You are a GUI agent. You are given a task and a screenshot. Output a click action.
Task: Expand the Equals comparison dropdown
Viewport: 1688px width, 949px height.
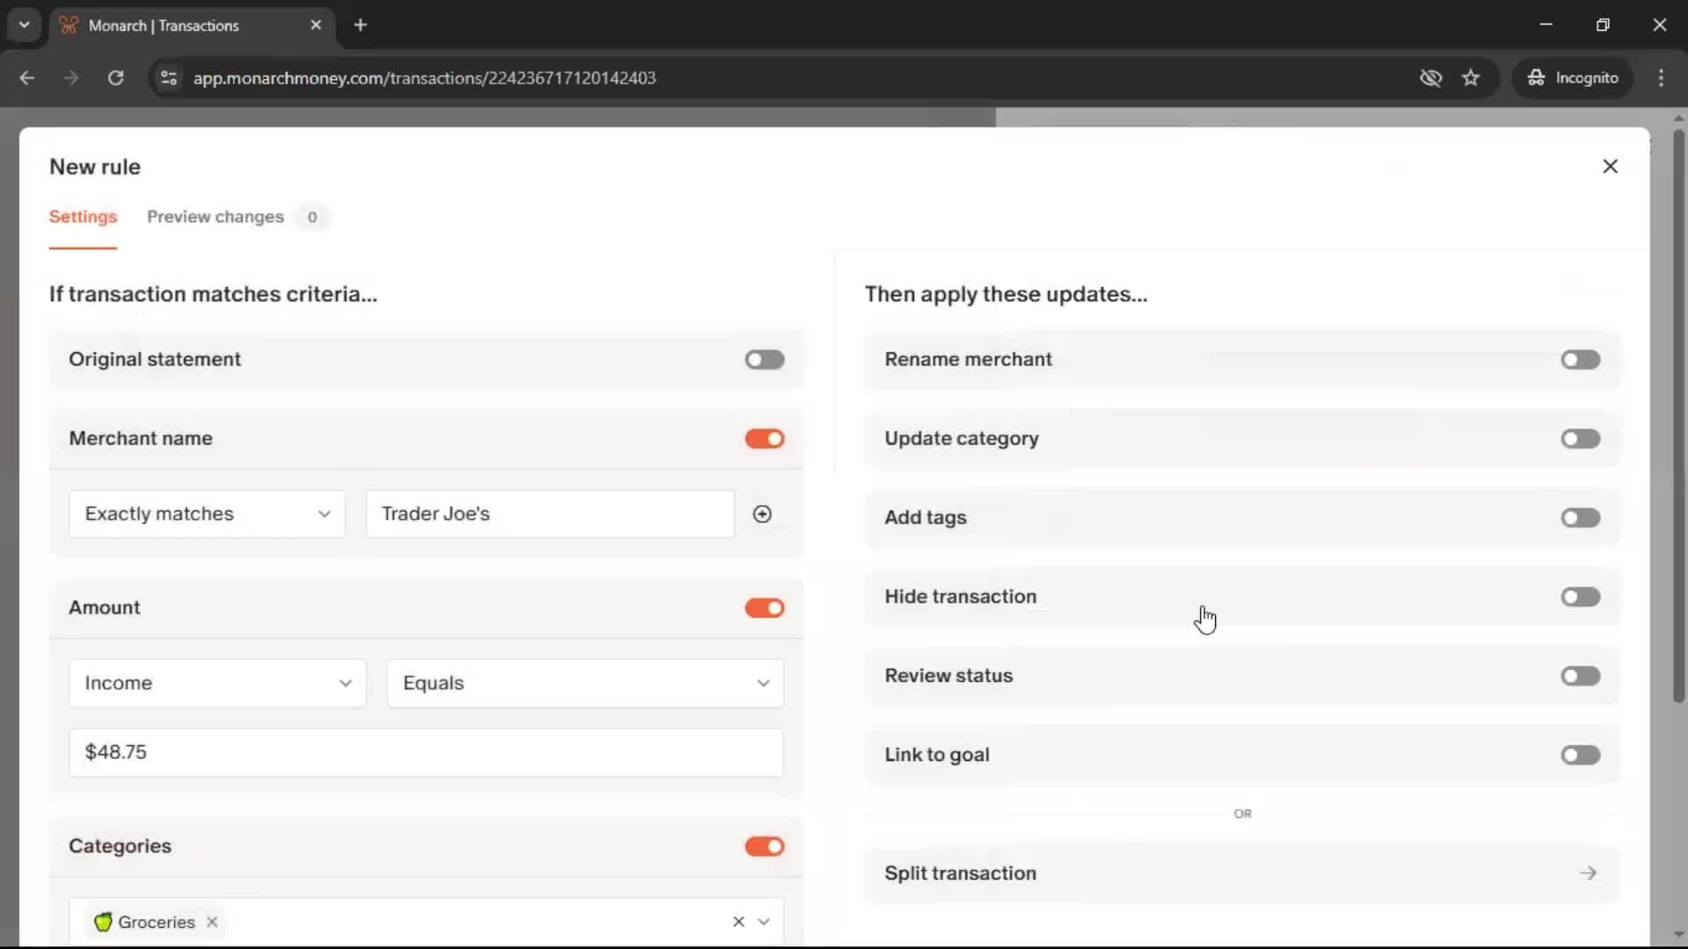click(x=585, y=683)
